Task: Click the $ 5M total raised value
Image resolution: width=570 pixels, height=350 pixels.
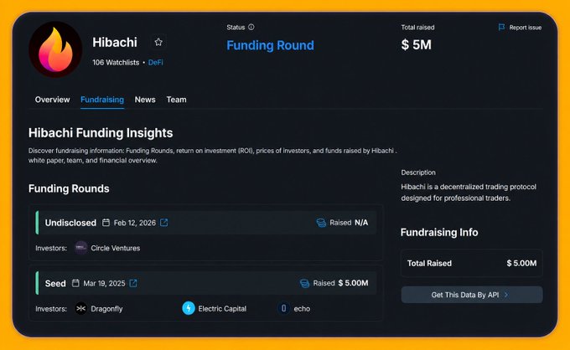Action: (x=417, y=45)
